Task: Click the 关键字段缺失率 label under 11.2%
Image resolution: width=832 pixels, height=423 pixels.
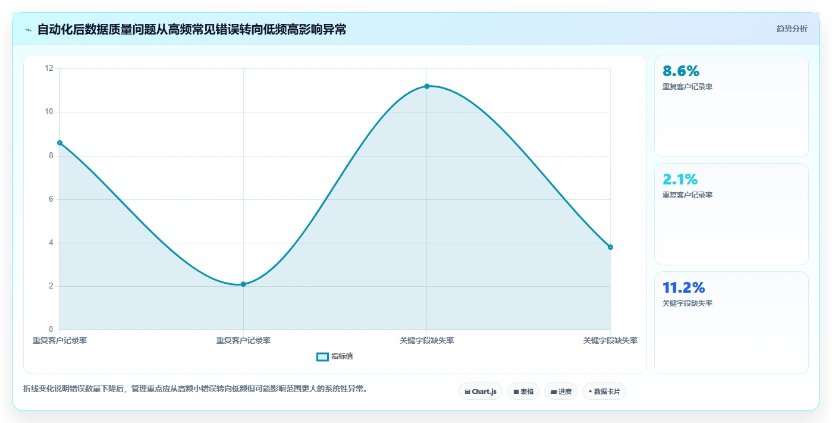Action: coord(687,303)
